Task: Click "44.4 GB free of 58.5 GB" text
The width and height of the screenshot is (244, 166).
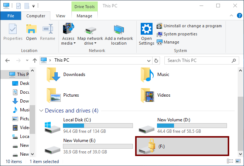Action: [x=179, y=131]
